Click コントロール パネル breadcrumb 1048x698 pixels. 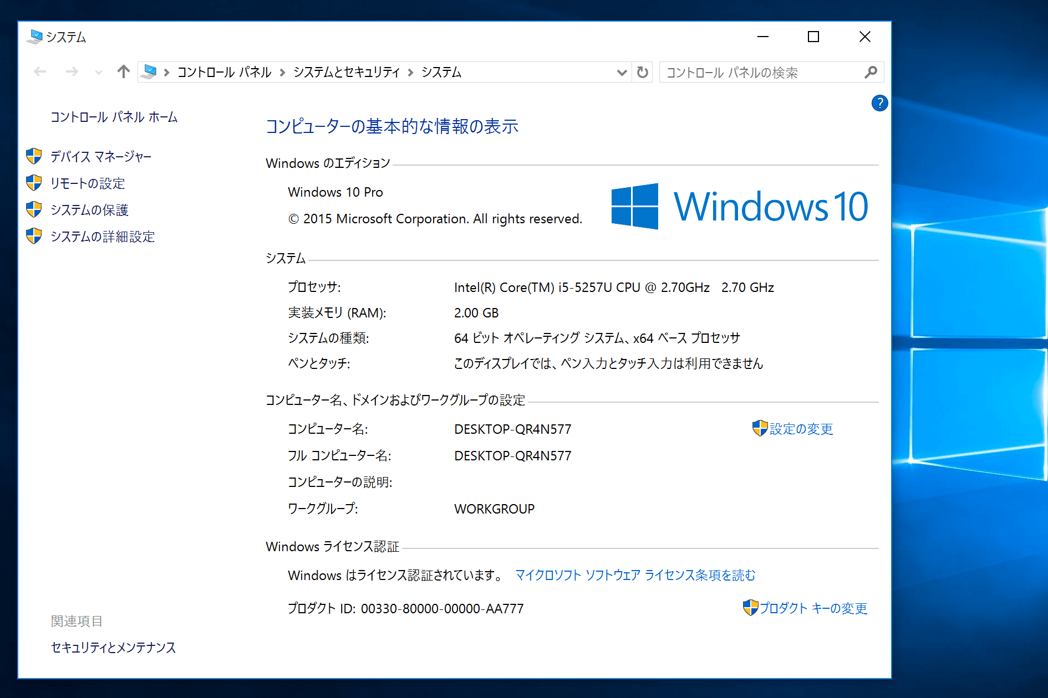click(x=224, y=72)
